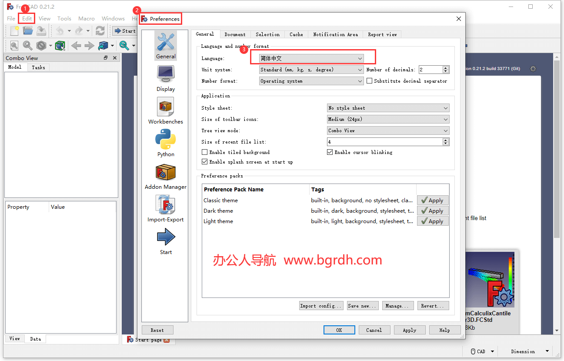Click the OK button

click(x=339, y=330)
